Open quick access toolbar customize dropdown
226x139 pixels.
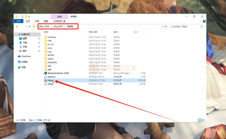[29, 17]
